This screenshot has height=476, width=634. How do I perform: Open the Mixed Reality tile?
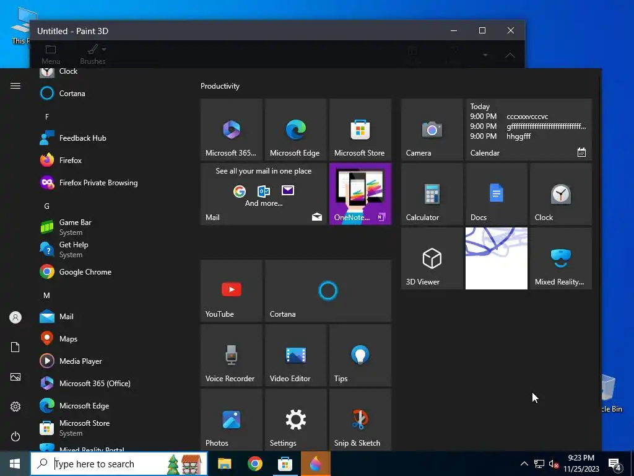click(x=560, y=258)
